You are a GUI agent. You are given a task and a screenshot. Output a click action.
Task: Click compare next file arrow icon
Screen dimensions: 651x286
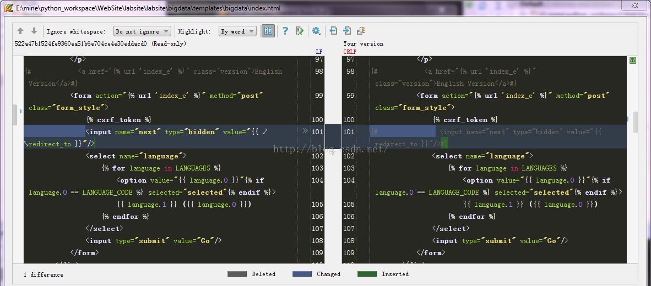(x=347, y=31)
